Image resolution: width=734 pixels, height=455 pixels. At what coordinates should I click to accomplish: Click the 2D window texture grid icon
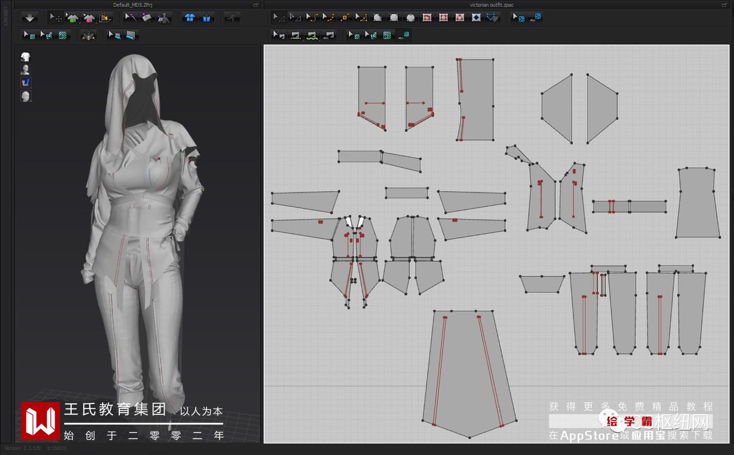[388, 36]
